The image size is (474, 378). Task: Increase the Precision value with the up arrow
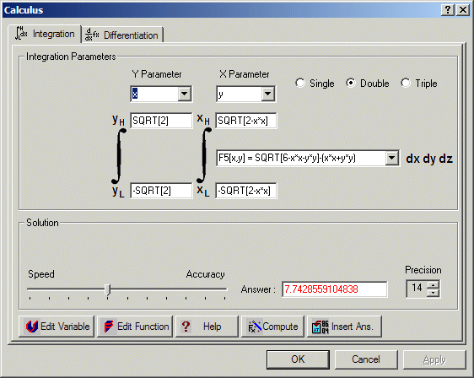[x=434, y=284]
